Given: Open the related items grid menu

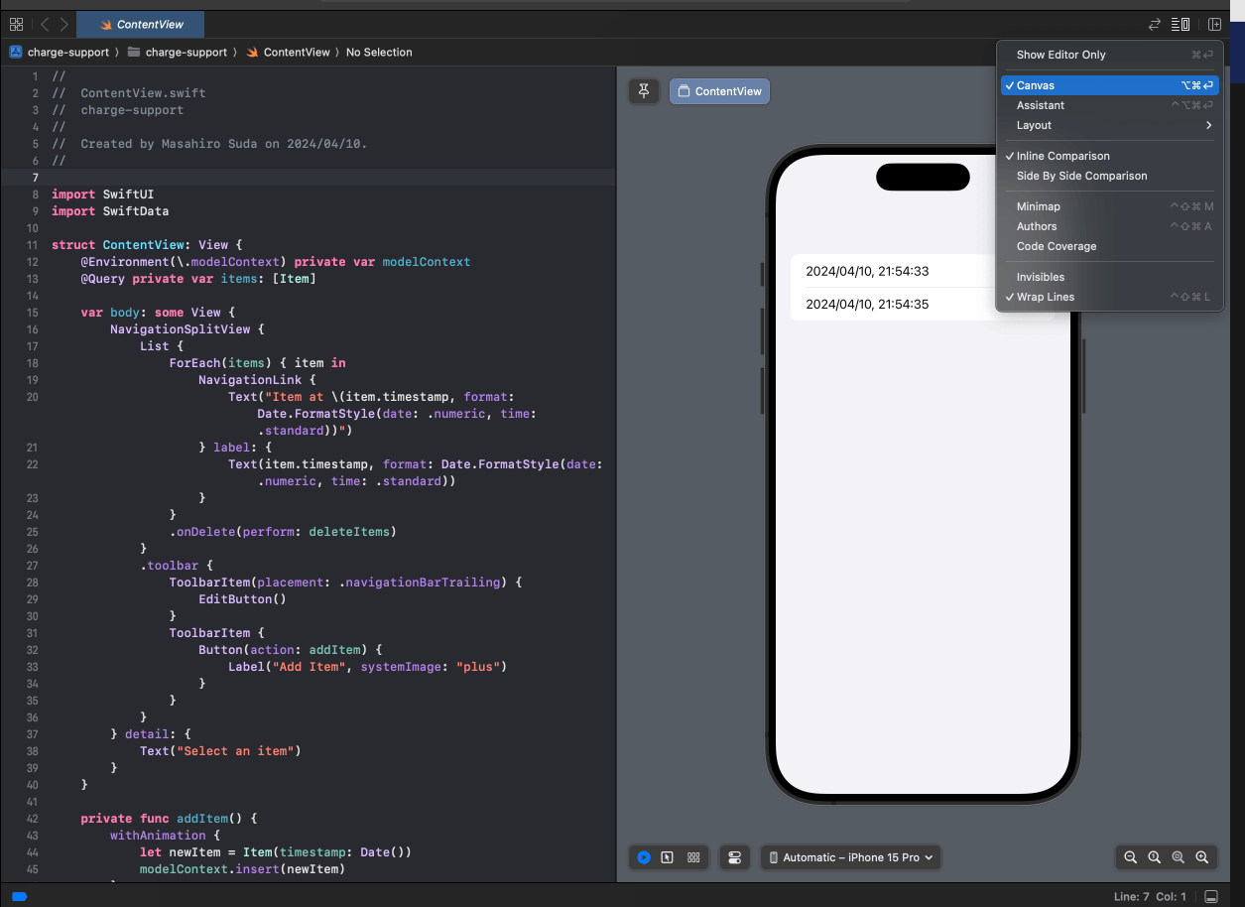Looking at the screenshot, I should click(16, 24).
